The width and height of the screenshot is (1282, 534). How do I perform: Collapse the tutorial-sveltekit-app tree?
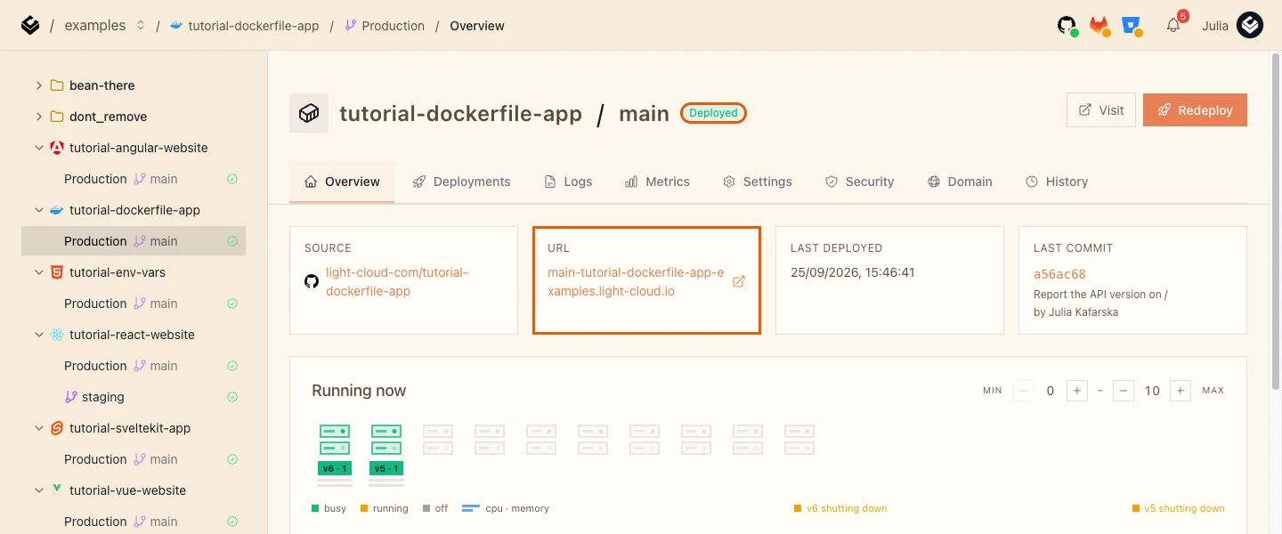point(38,428)
